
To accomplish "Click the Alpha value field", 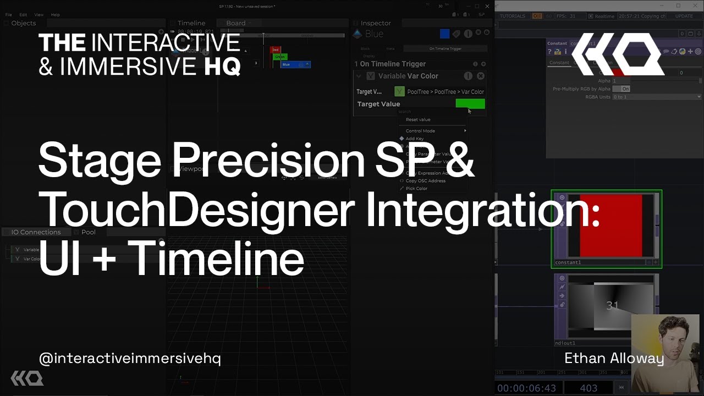I will [x=620, y=81].
